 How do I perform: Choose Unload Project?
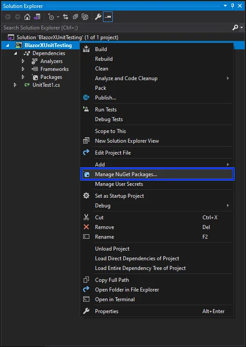pos(157,249)
